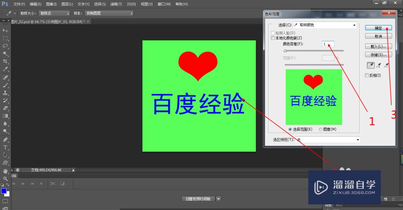Open the 编辑 menu
Screen dimensions: 403x210
[x=35, y=4]
